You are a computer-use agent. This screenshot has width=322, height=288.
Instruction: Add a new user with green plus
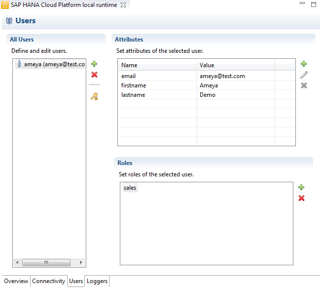click(94, 64)
